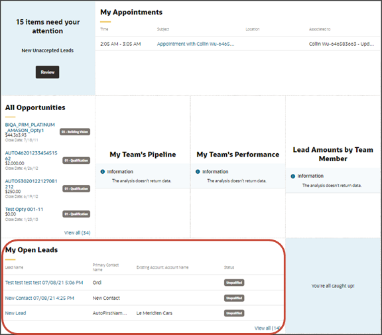This screenshot has width=382, height=335.
Task: Open appointment with Collin Wu link
Action: [196, 44]
